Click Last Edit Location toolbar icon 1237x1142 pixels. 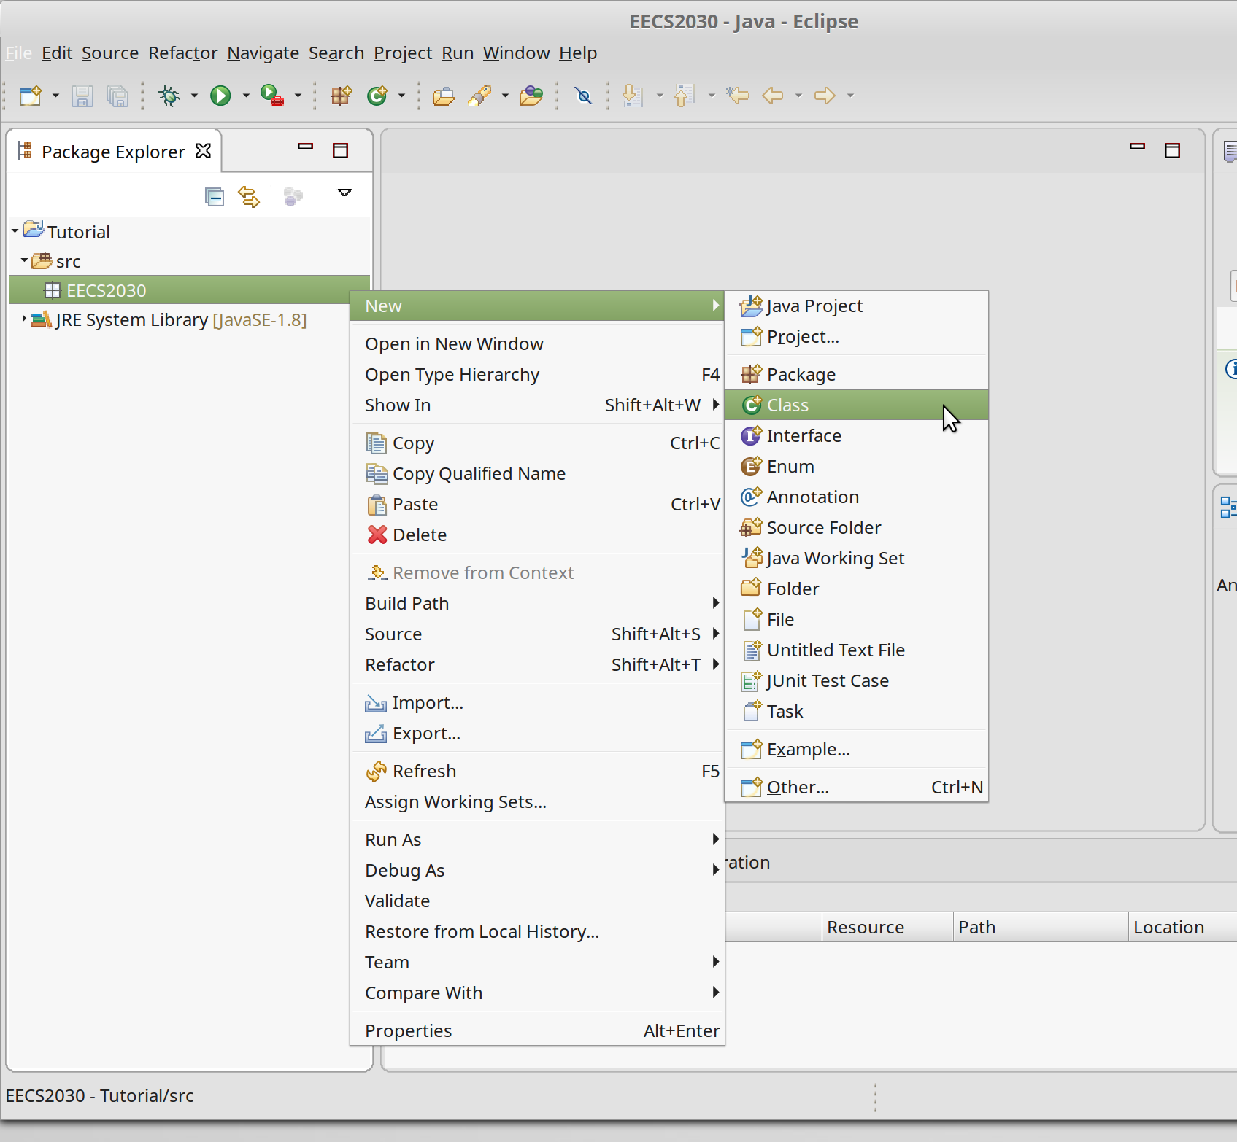pos(738,95)
